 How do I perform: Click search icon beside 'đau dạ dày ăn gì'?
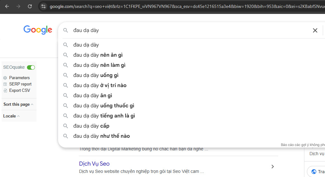[65, 96]
